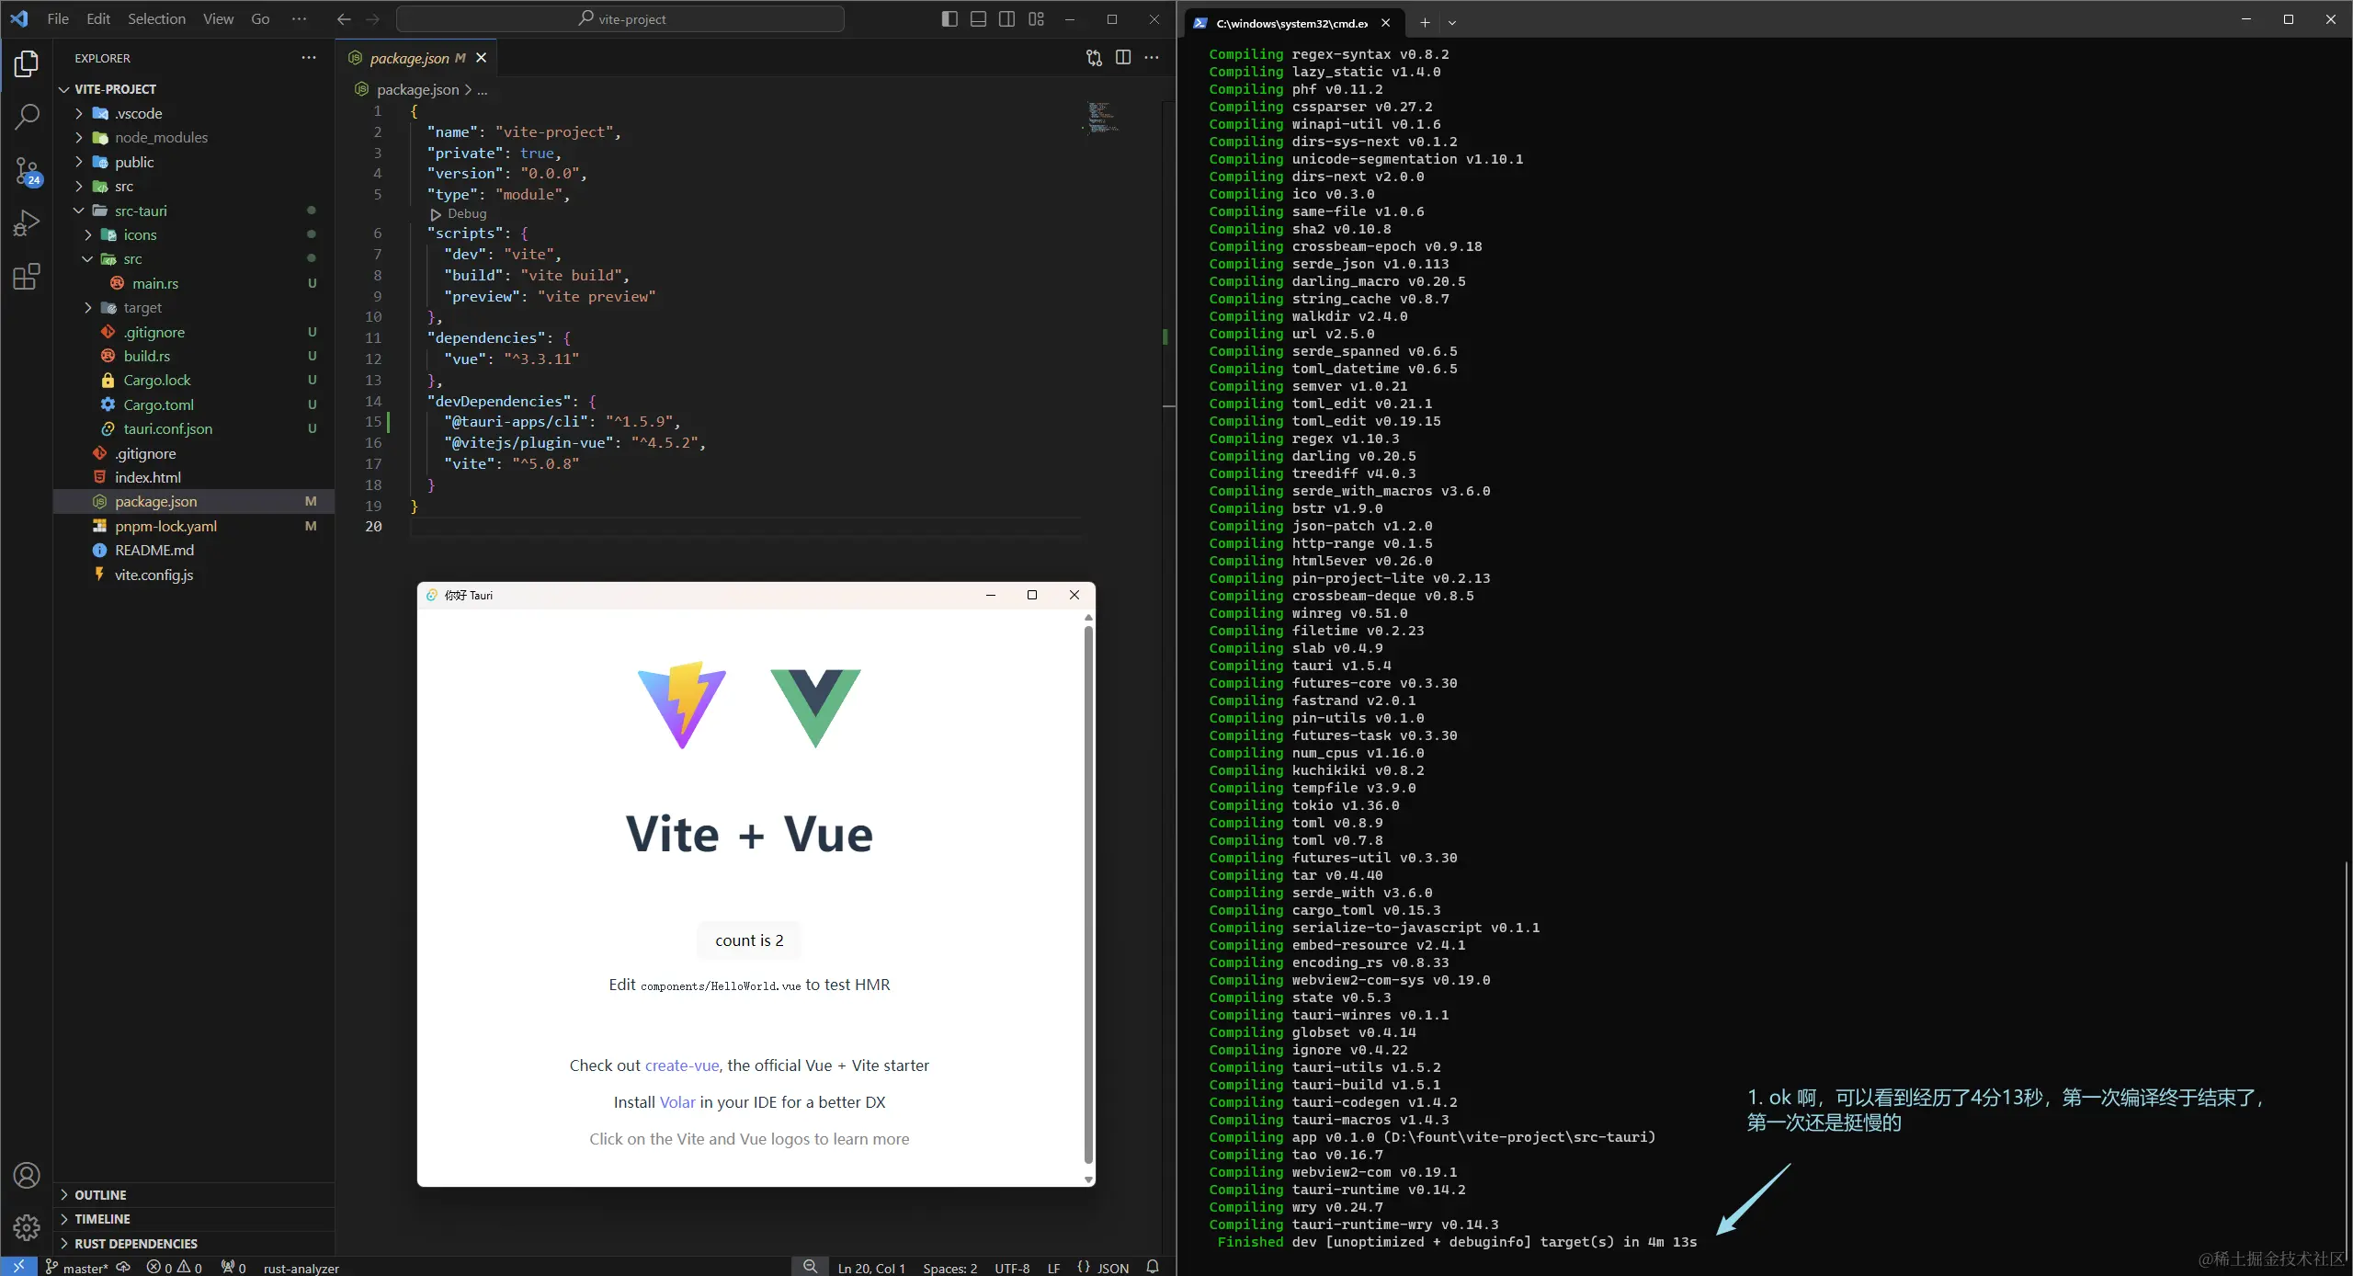Open the terminal new tab dropdown arrow

(x=1452, y=23)
